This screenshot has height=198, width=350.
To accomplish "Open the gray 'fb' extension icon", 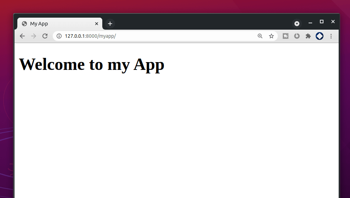I will pos(286,36).
